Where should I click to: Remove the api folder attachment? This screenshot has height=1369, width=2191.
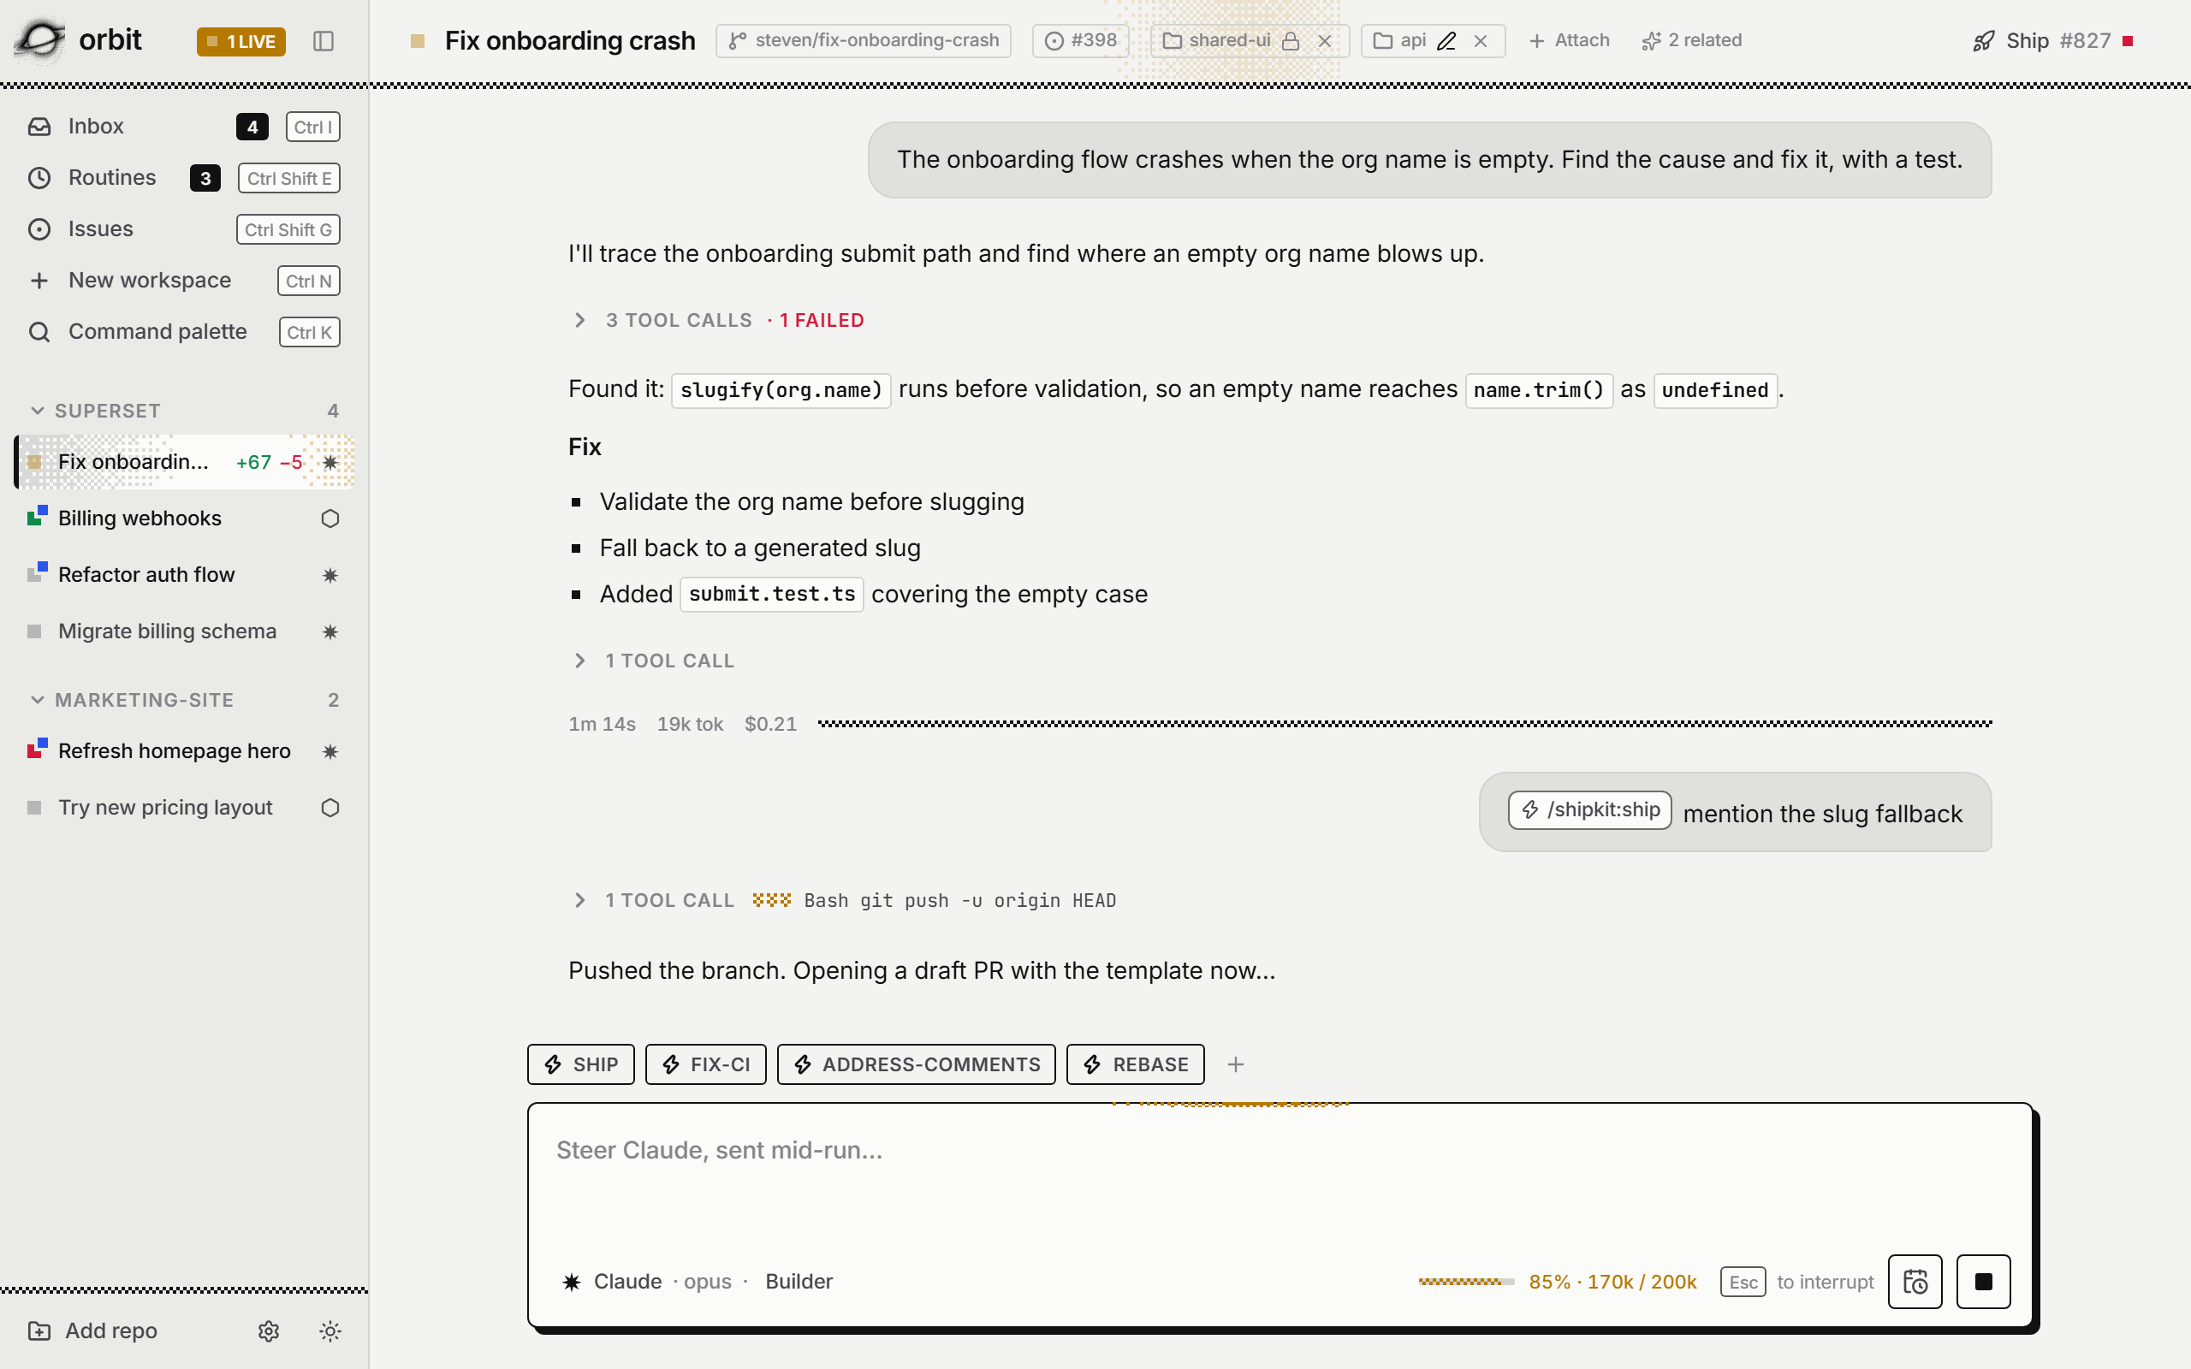click(1481, 41)
